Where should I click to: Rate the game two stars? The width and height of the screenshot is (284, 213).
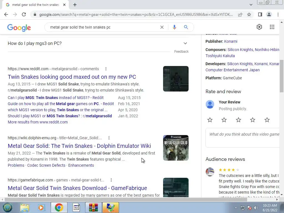(x=224, y=120)
